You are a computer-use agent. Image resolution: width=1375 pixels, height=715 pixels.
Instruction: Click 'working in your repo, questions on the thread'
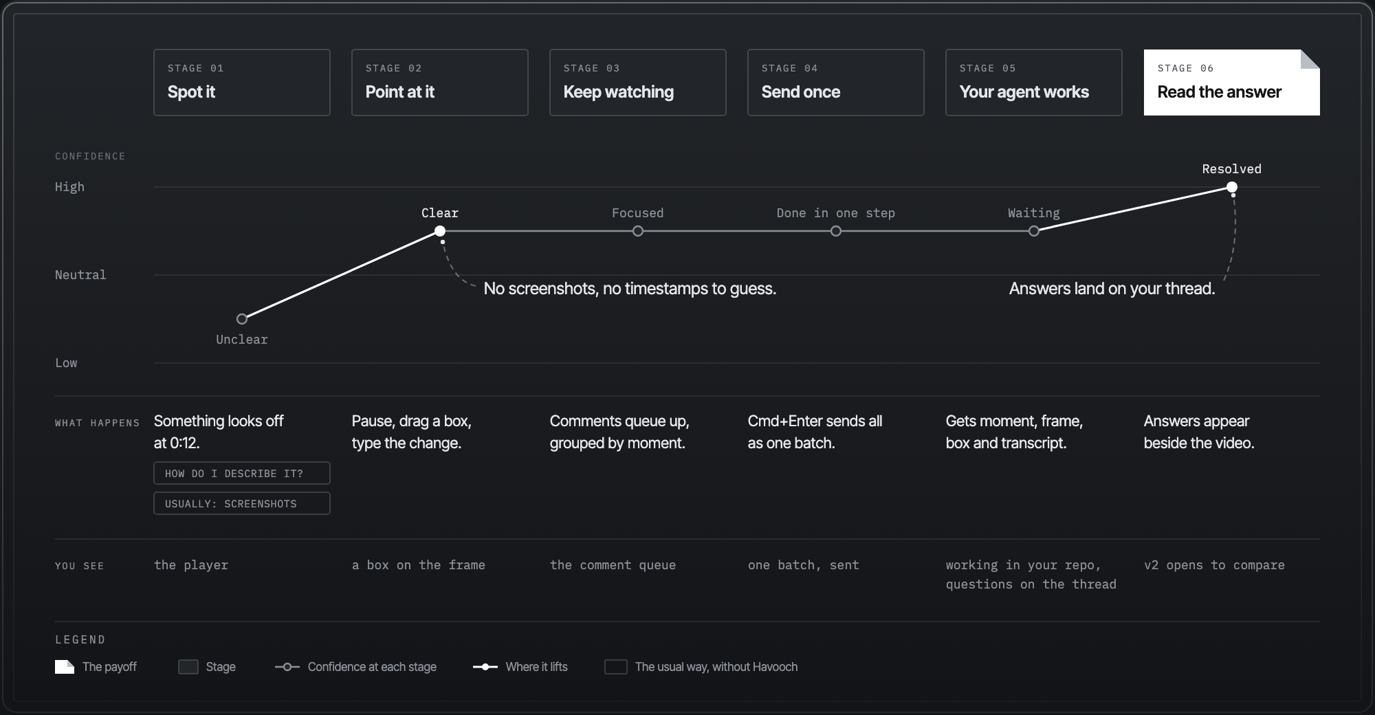point(1031,575)
